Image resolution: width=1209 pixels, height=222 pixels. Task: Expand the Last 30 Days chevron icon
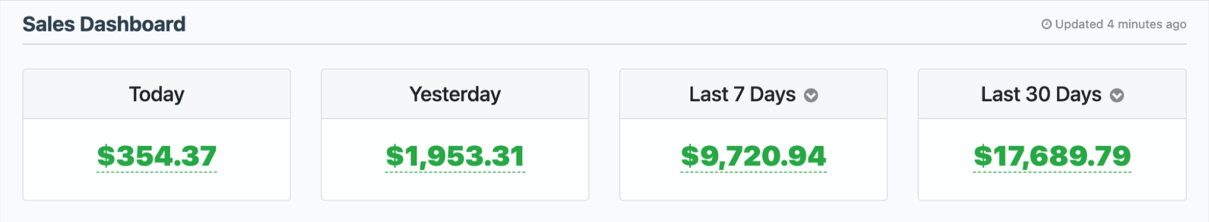[1117, 95]
